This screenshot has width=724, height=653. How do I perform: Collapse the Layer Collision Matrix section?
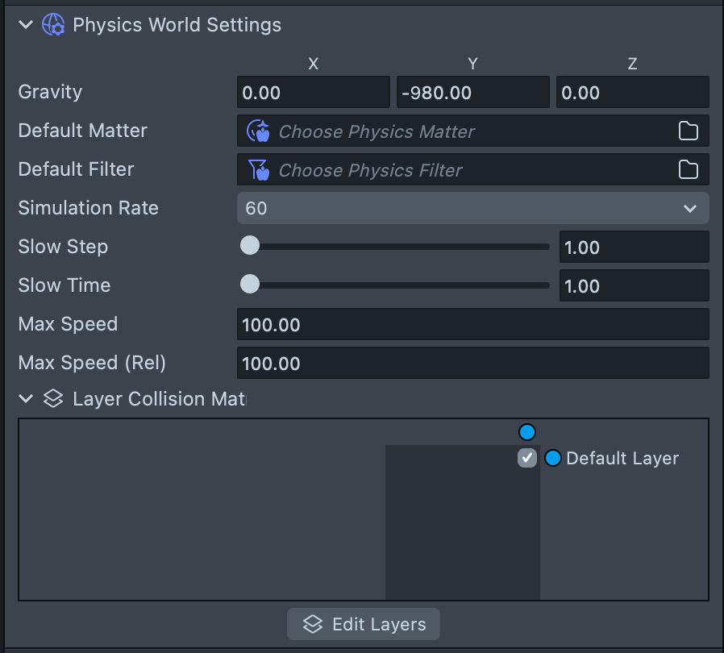(x=26, y=399)
